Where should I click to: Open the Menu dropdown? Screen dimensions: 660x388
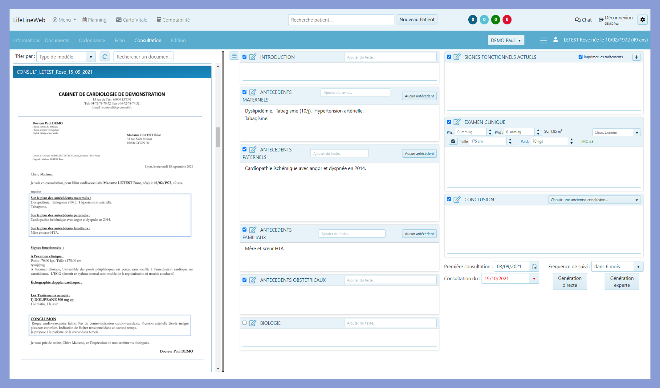pyautogui.click(x=64, y=20)
